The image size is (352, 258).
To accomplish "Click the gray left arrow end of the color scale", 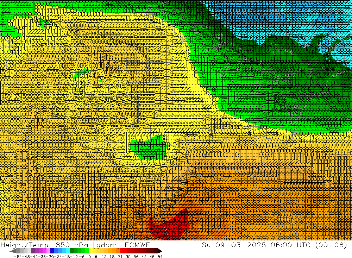I will pos(13,251).
